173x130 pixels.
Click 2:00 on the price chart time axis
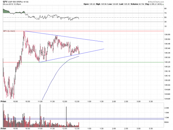114,102
